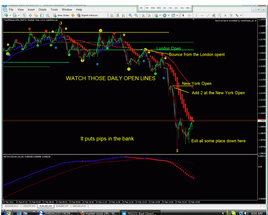Image resolution: width=268 pixels, height=215 pixels.
Task: Zoom in on the chart
Action: tap(130, 15)
